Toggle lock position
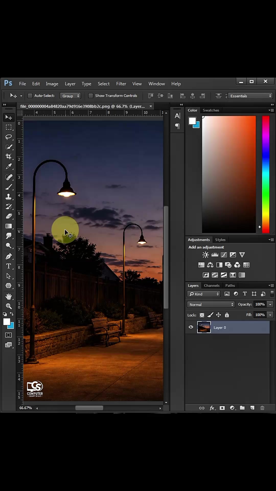The height and width of the screenshot is (491, 276). point(218,315)
